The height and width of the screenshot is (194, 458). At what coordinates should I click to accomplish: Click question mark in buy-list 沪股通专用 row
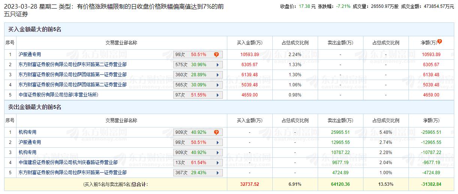216,55
